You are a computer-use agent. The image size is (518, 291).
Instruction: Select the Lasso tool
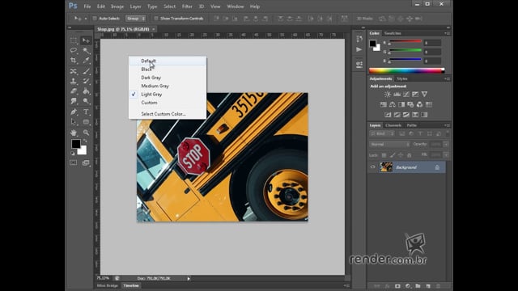74,50
